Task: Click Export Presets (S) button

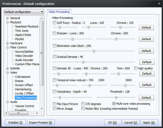Action: click(x=41, y=123)
